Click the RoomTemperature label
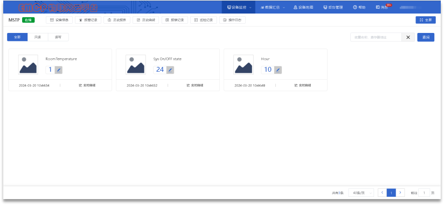The height and width of the screenshot is (205, 444). (x=61, y=59)
